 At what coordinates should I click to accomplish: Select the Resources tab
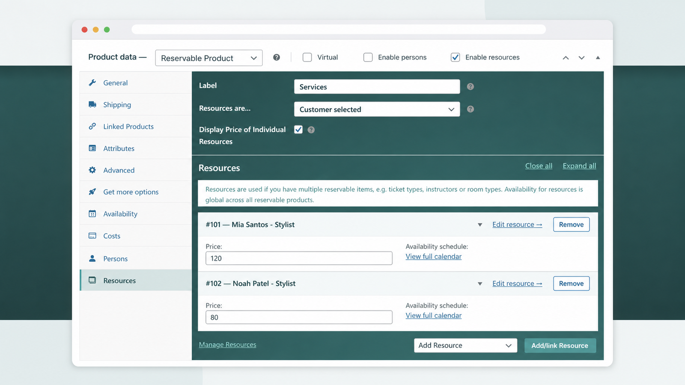click(136, 280)
